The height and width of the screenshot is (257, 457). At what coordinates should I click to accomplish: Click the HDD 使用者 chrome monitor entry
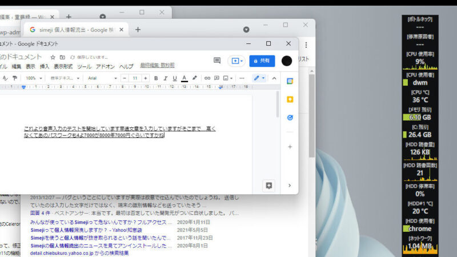420,226
